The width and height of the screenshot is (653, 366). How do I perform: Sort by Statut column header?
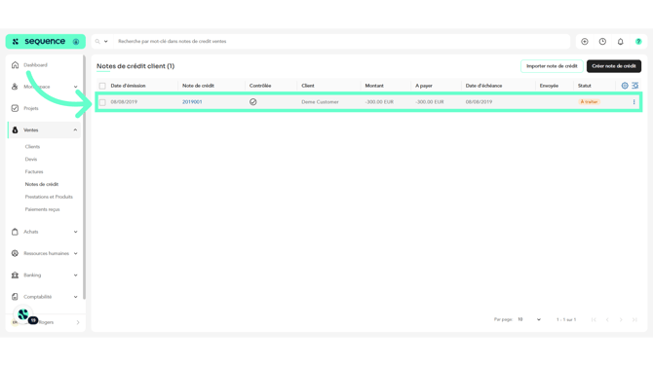click(x=584, y=86)
